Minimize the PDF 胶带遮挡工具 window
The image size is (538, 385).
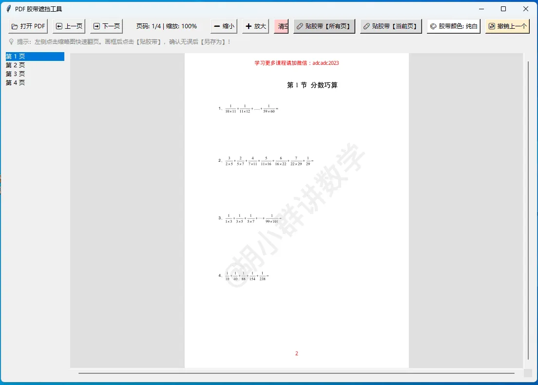point(481,9)
